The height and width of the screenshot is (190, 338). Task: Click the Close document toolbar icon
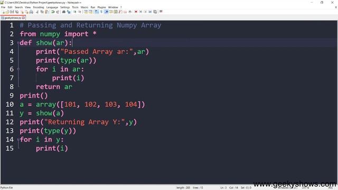(22, 12)
